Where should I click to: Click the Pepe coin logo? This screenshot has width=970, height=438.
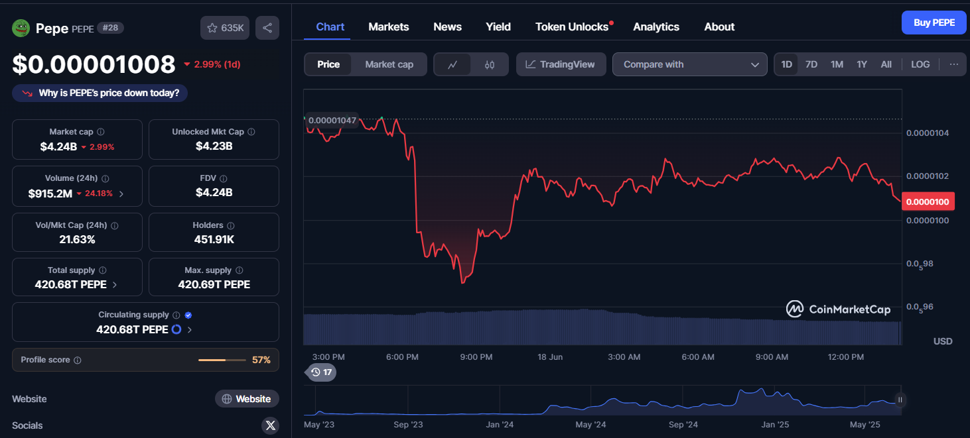coord(21,28)
